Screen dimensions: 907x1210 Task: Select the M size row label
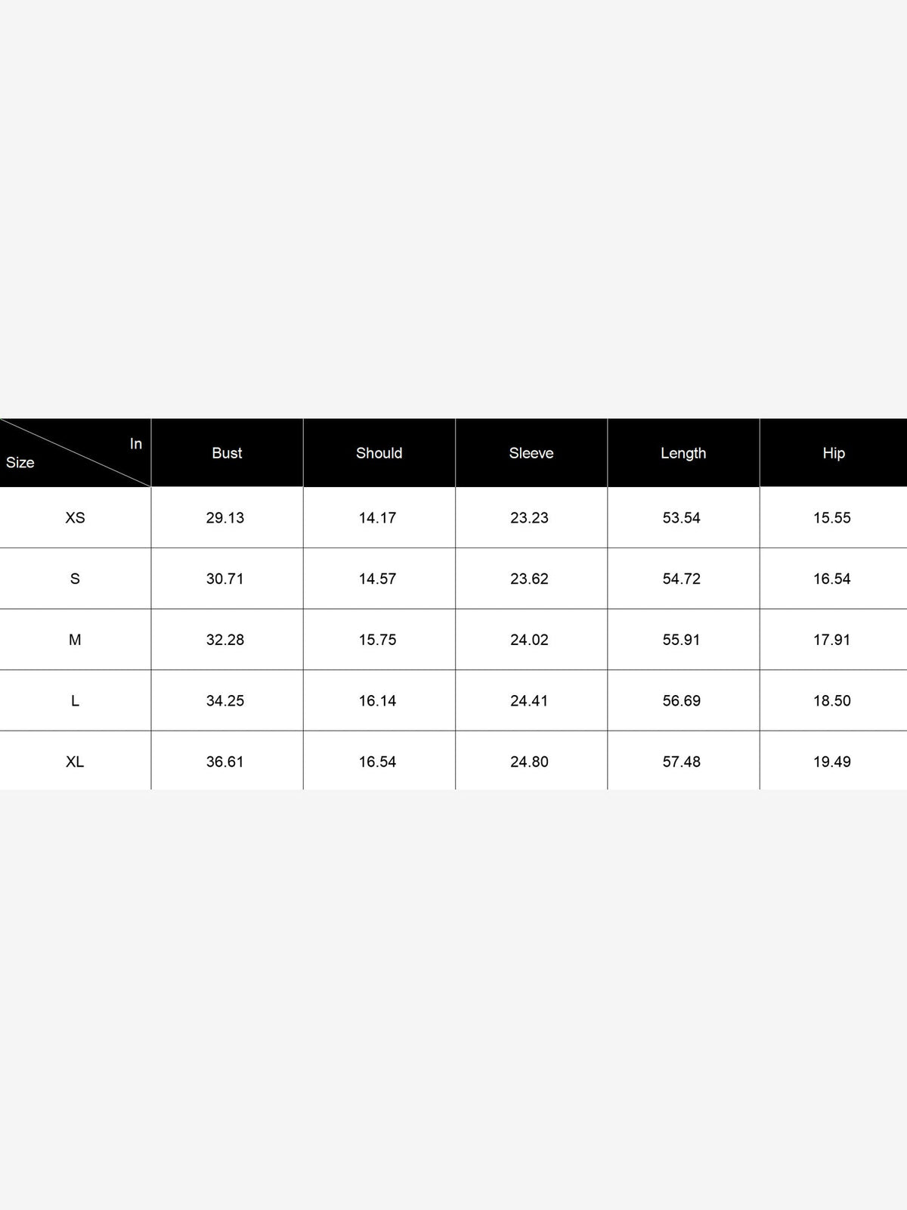(x=75, y=640)
